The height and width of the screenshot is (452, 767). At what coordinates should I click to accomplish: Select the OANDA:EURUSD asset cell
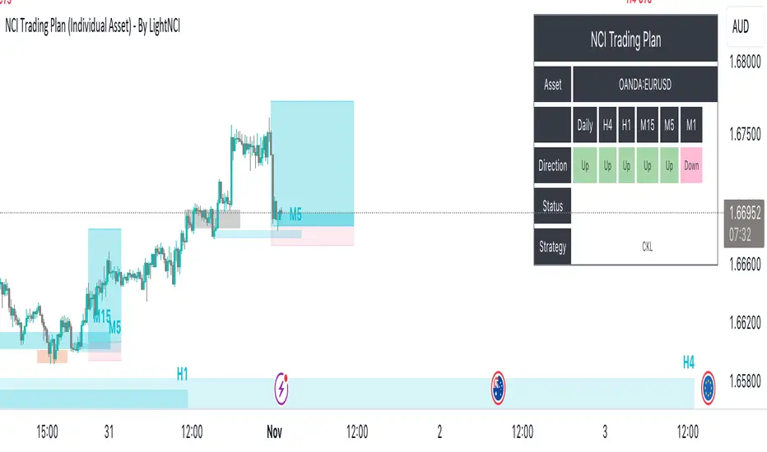click(x=644, y=84)
